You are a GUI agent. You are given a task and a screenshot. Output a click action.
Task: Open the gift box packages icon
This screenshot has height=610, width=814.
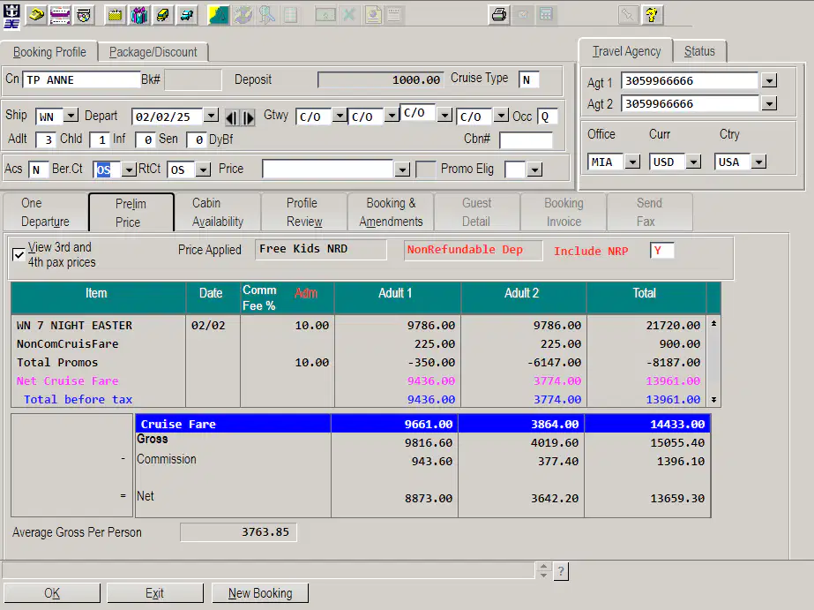(x=139, y=15)
